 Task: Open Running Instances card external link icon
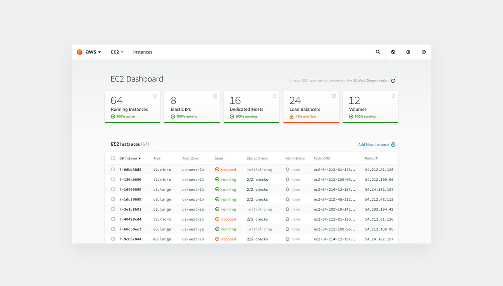click(x=155, y=96)
